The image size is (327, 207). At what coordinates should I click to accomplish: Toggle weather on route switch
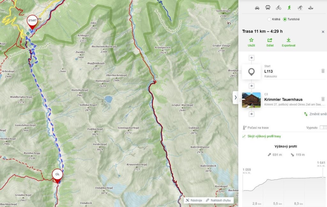tap(323, 128)
